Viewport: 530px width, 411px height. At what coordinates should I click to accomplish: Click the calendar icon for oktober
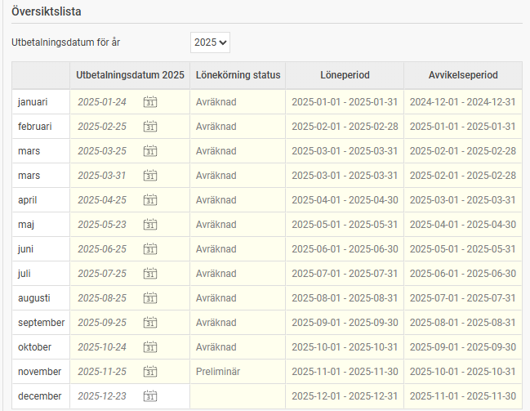click(x=149, y=347)
